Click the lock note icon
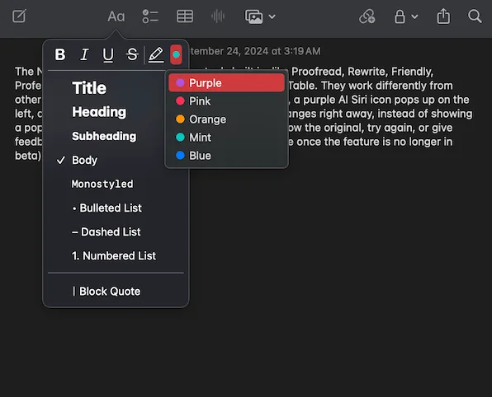This screenshot has height=397, width=492. (400, 16)
